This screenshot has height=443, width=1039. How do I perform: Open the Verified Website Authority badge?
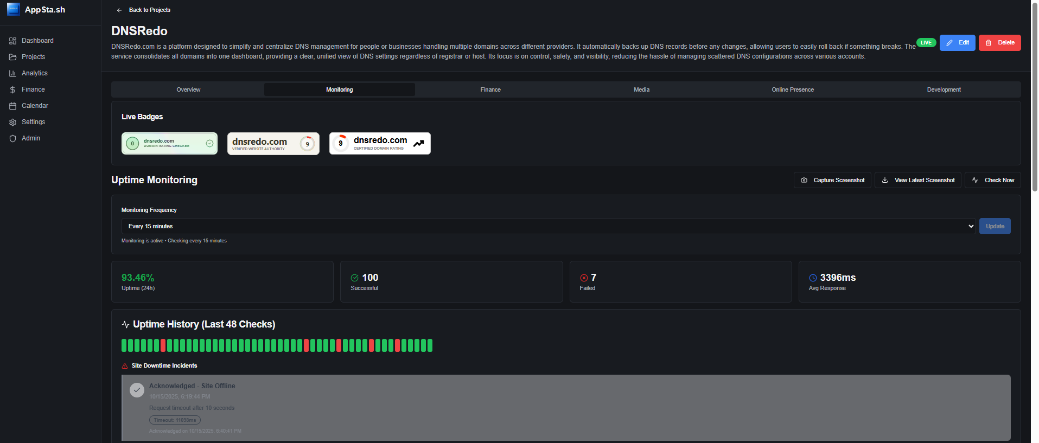coord(273,144)
